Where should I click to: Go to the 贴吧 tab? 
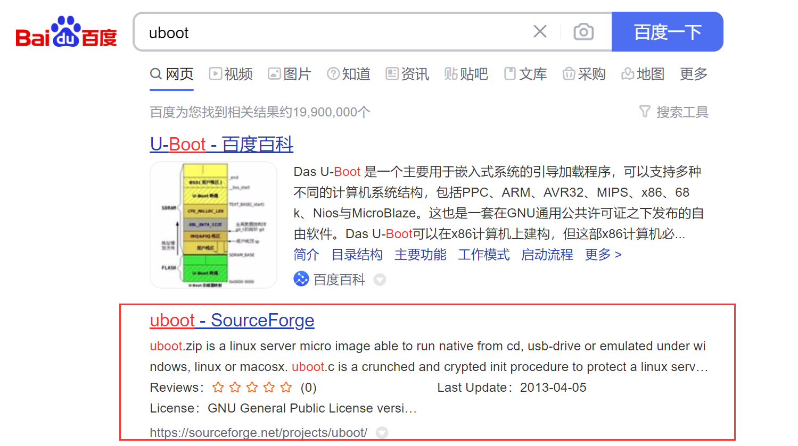466,74
